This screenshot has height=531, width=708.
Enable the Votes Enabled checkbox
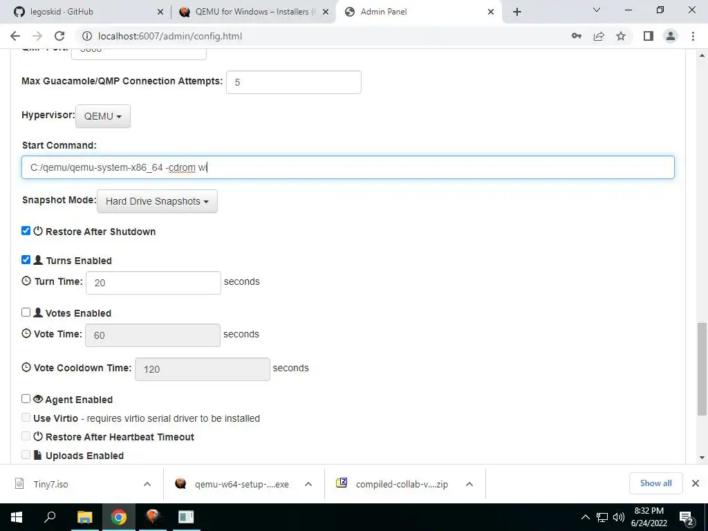(x=26, y=312)
